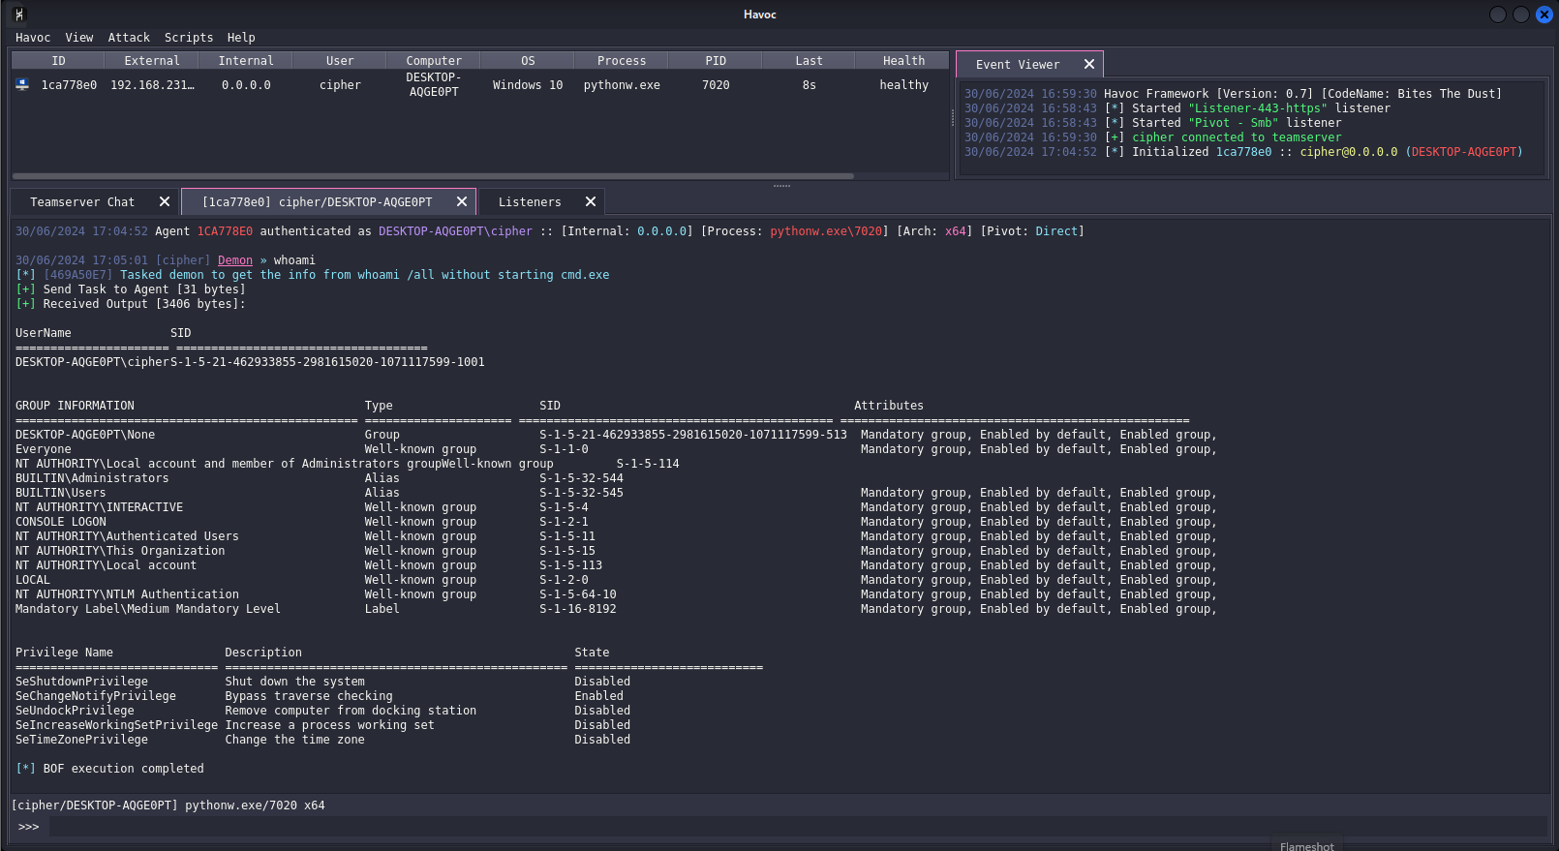The width and height of the screenshot is (1559, 851).
Task: Sort sessions by Internal column header
Action: point(246,61)
